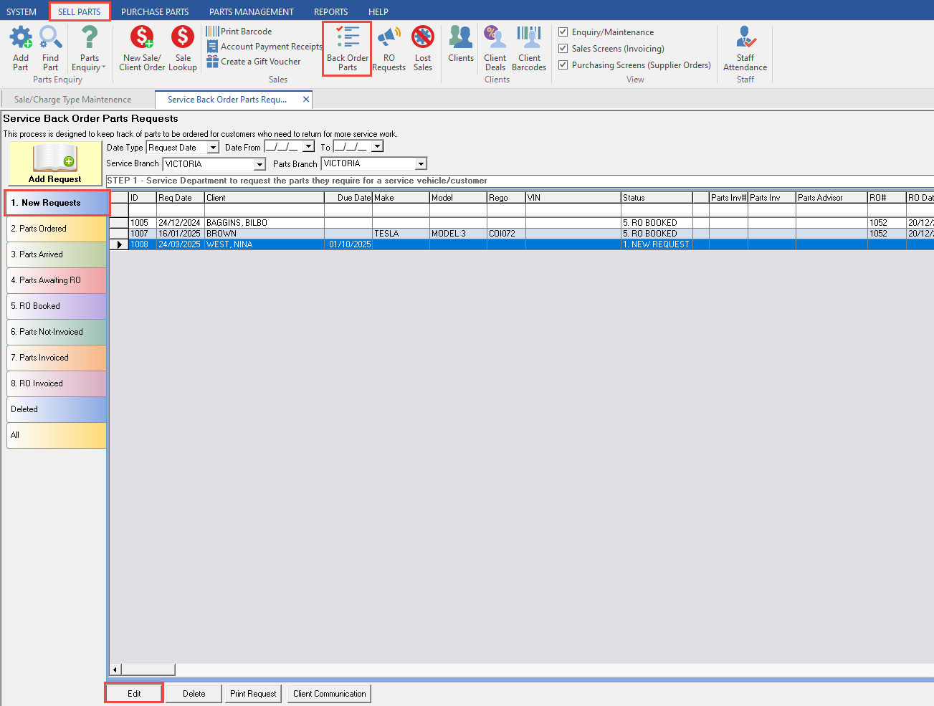
Task: Sort by Status column header
Action: click(657, 198)
